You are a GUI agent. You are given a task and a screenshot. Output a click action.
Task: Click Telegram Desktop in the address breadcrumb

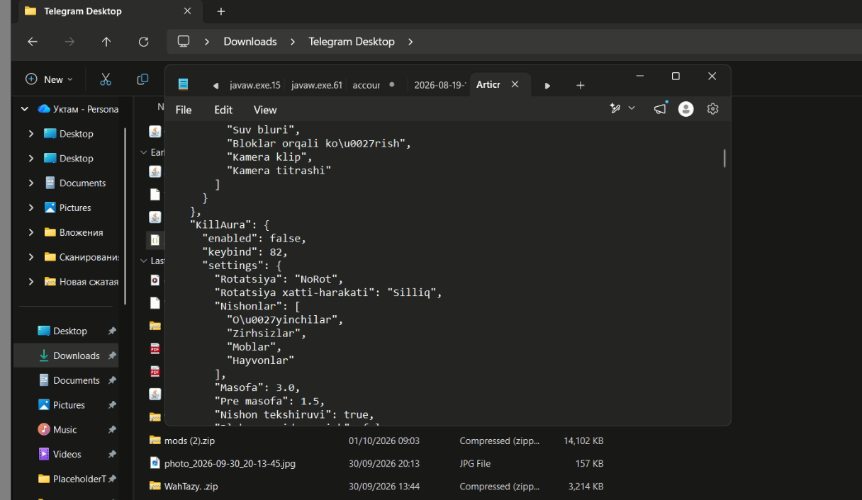(352, 42)
